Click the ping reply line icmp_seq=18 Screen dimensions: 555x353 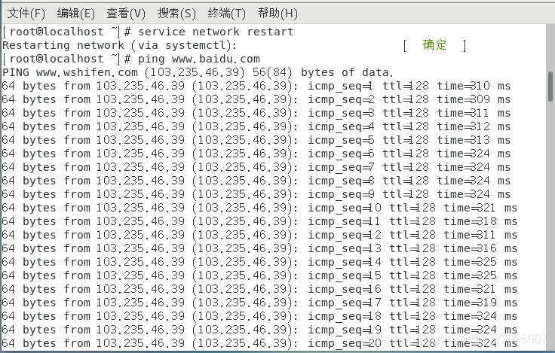tap(260, 316)
